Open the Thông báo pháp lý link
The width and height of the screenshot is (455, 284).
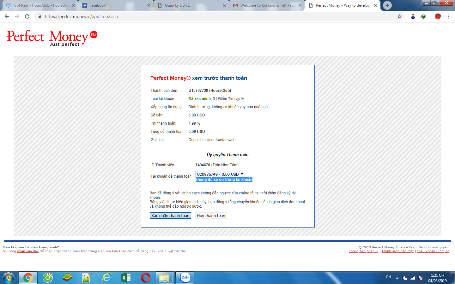363,251
